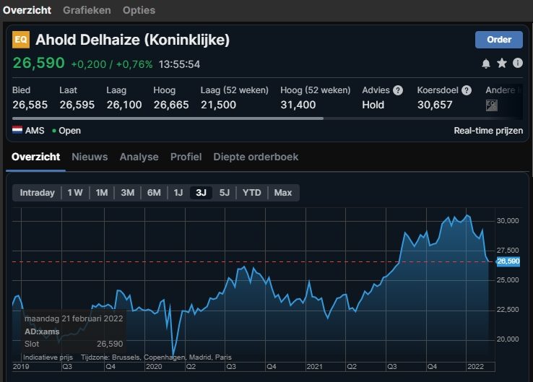Click the yellow EQ equity badge

tap(21, 40)
